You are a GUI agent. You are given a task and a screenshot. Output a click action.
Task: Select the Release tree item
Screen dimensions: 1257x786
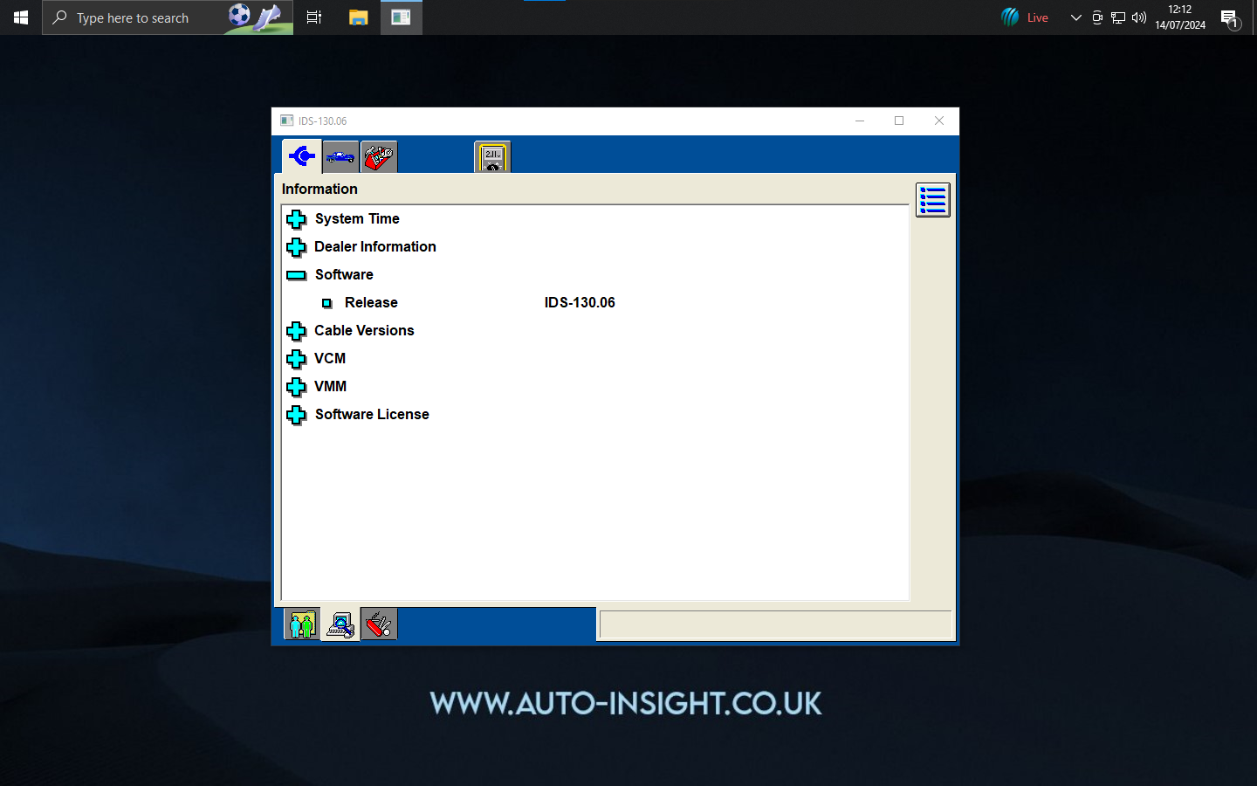click(x=371, y=303)
